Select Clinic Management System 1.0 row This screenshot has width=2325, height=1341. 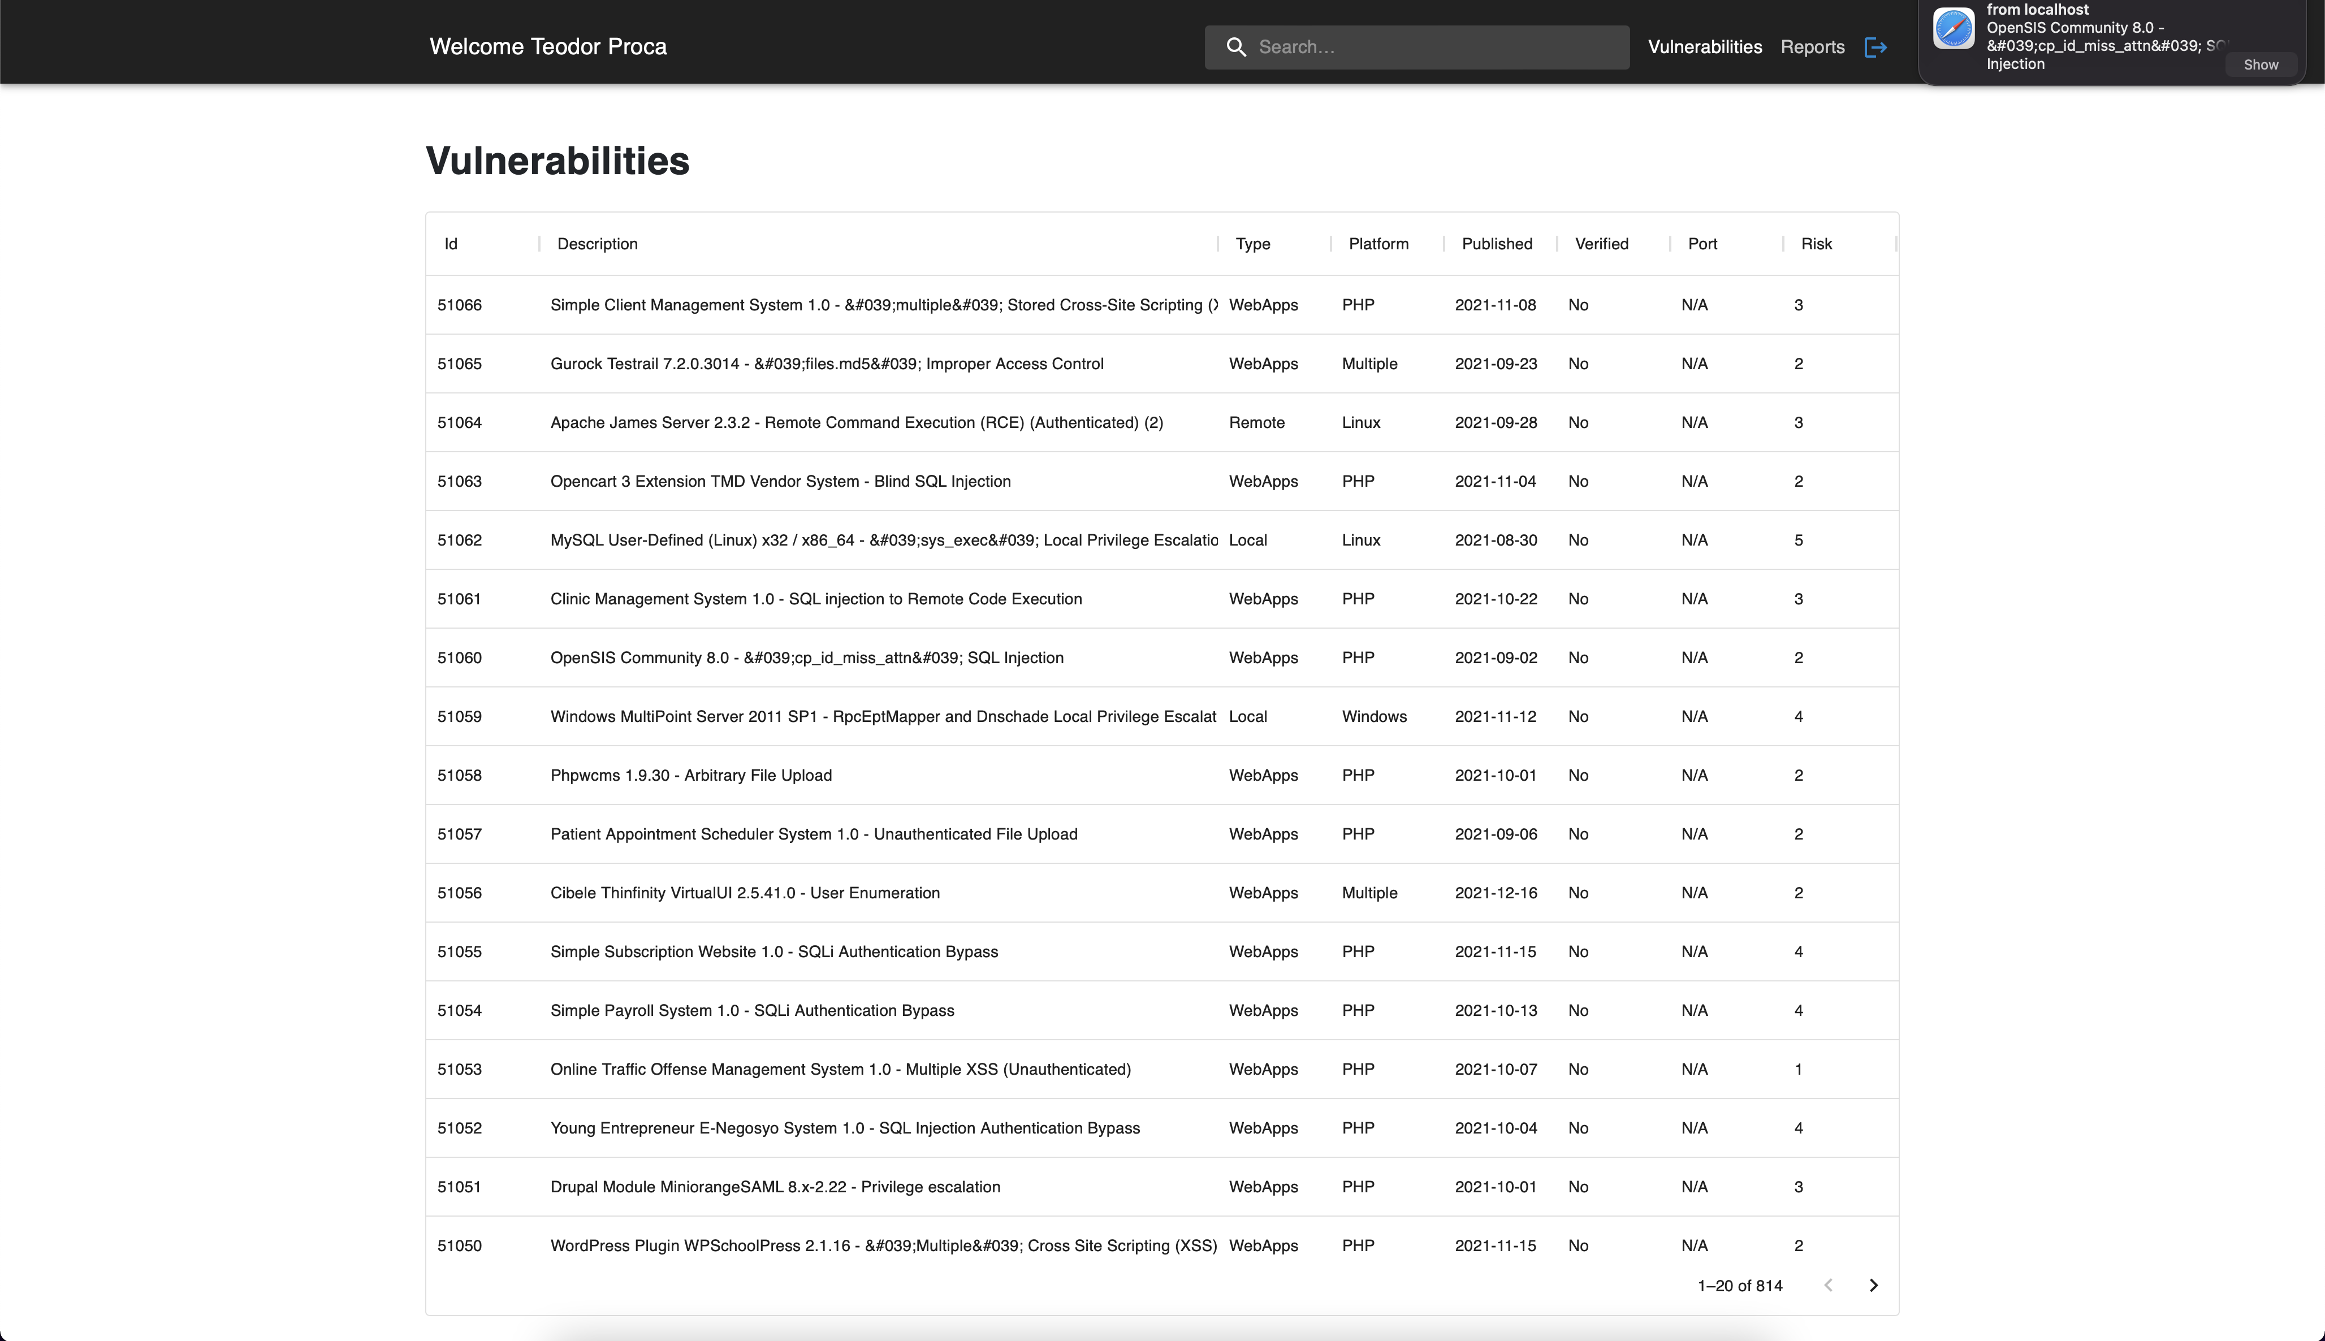[x=1161, y=599]
